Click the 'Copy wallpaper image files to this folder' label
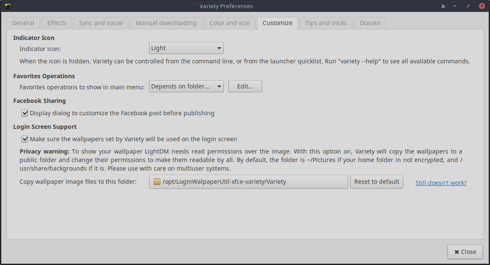The width and height of the screenshot is (490, 265). coord(78,182)
